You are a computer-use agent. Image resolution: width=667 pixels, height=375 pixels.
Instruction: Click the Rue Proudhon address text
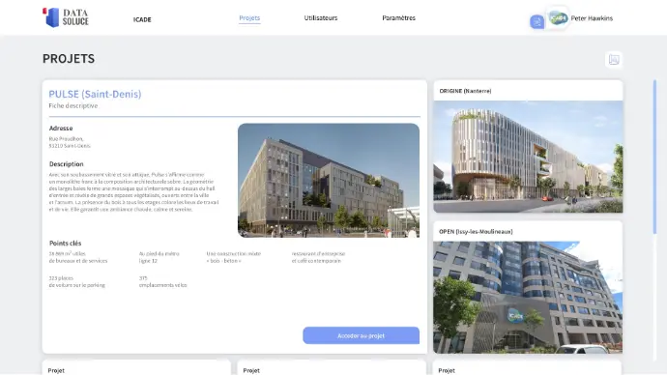pos(70,142)
